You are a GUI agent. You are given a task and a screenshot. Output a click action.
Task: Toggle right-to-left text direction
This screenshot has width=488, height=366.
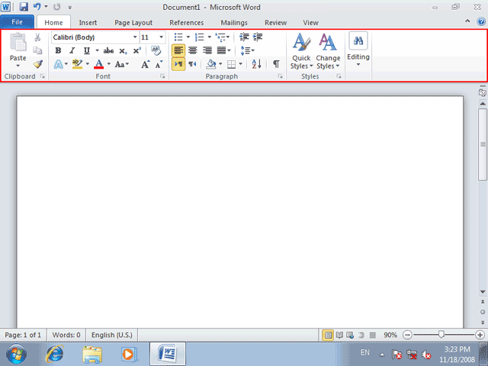click(192, 64)
